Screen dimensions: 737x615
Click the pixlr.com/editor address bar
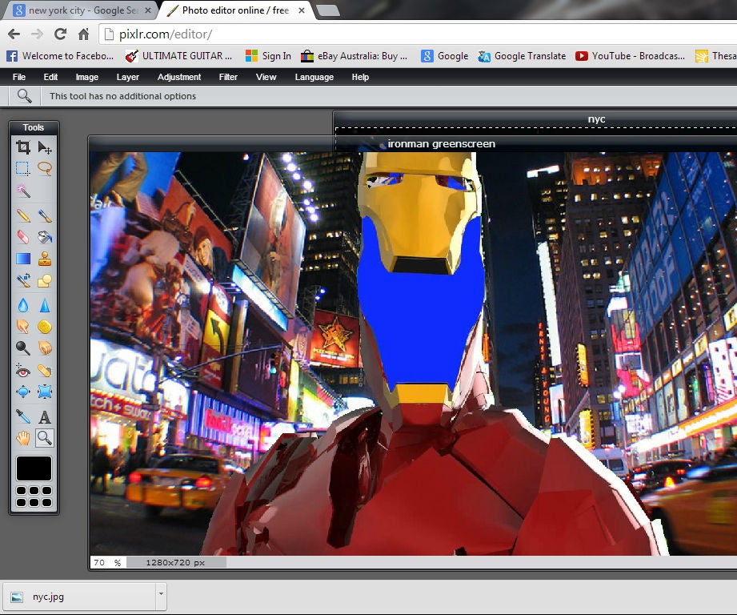(419, 34)
